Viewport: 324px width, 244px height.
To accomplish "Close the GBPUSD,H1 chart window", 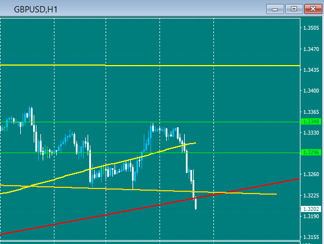I will (x=313, y=9).
